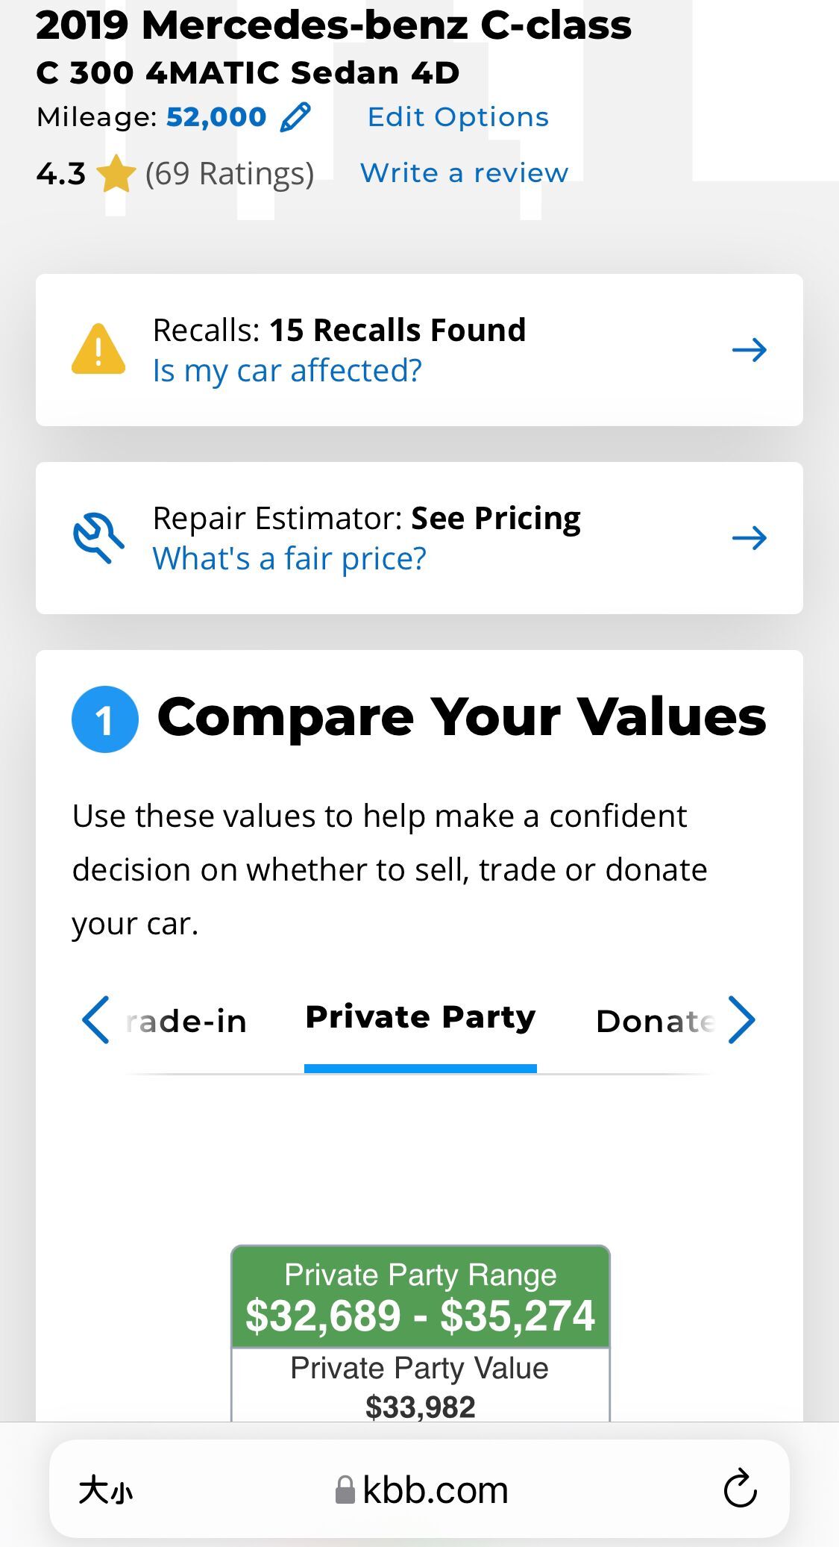Select the Private Party tab
The width and height of the screenshot is (839, 1547).
pyautogui.click(x=421, y=1018)
